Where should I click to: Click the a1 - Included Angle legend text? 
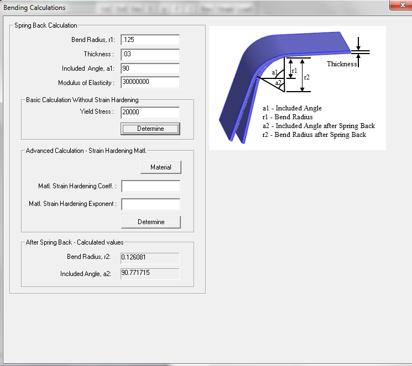tap(292, 108)
